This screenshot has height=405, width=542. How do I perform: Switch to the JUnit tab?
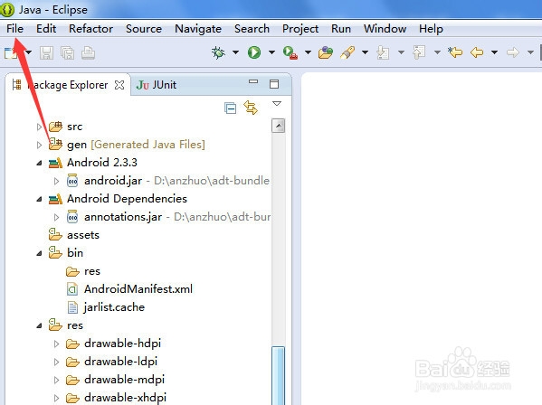pyautogui.click(x=157, y=85)
